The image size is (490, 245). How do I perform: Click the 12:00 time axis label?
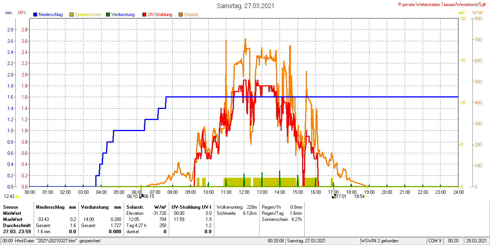pos(244,192)
